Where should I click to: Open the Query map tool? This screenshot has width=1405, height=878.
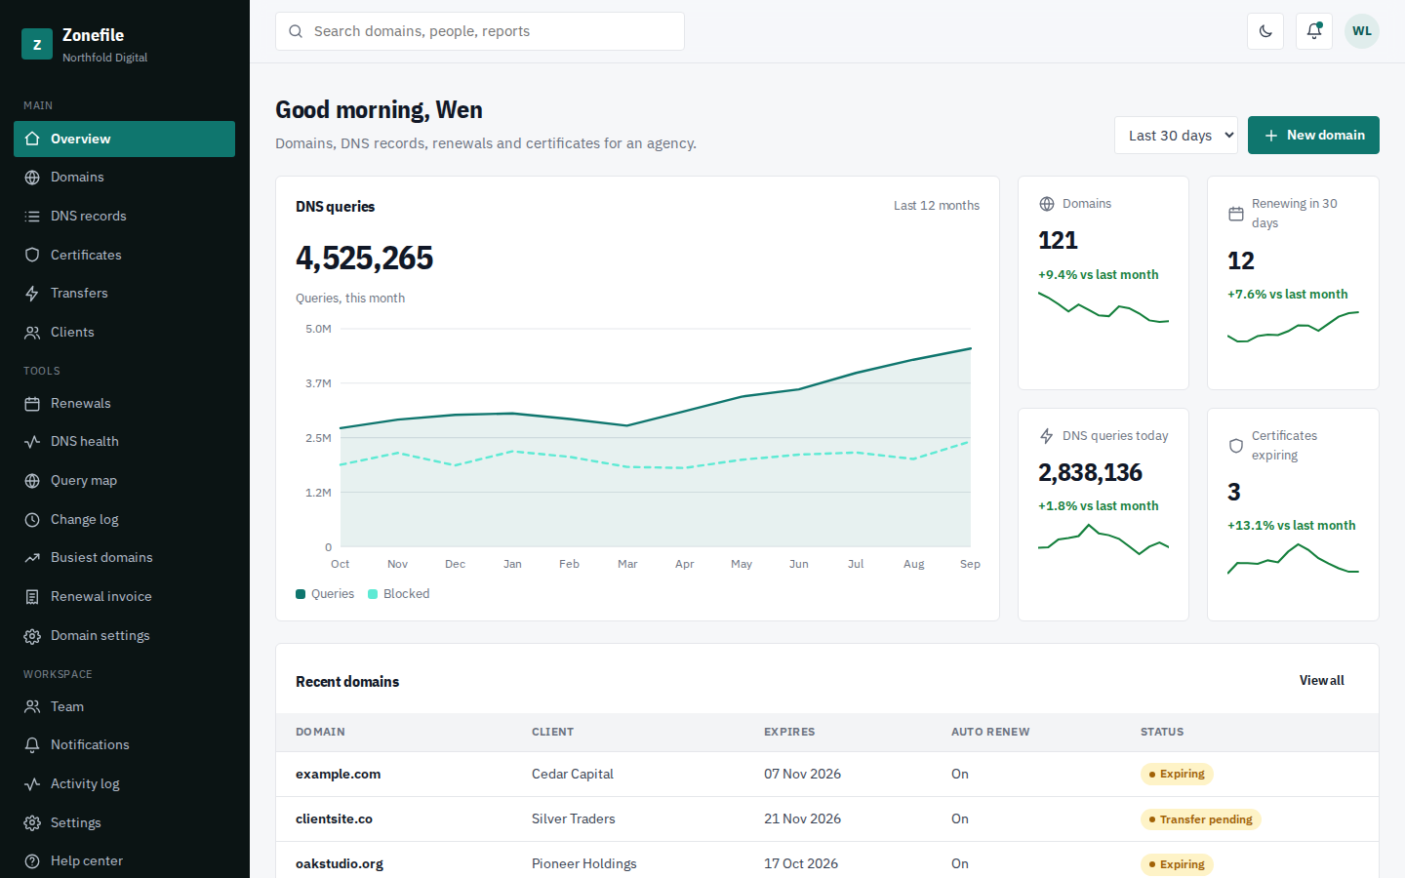[124, 481]
